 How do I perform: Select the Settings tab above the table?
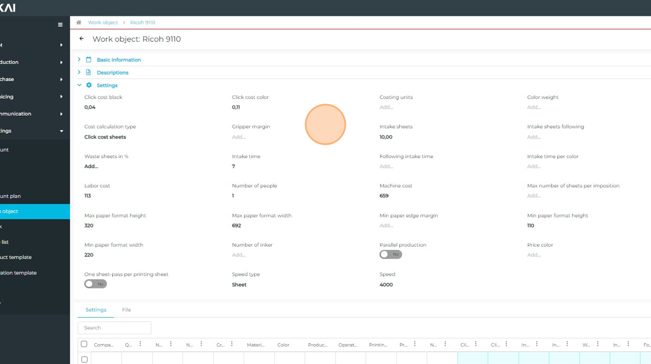click(x=96, y=310)
